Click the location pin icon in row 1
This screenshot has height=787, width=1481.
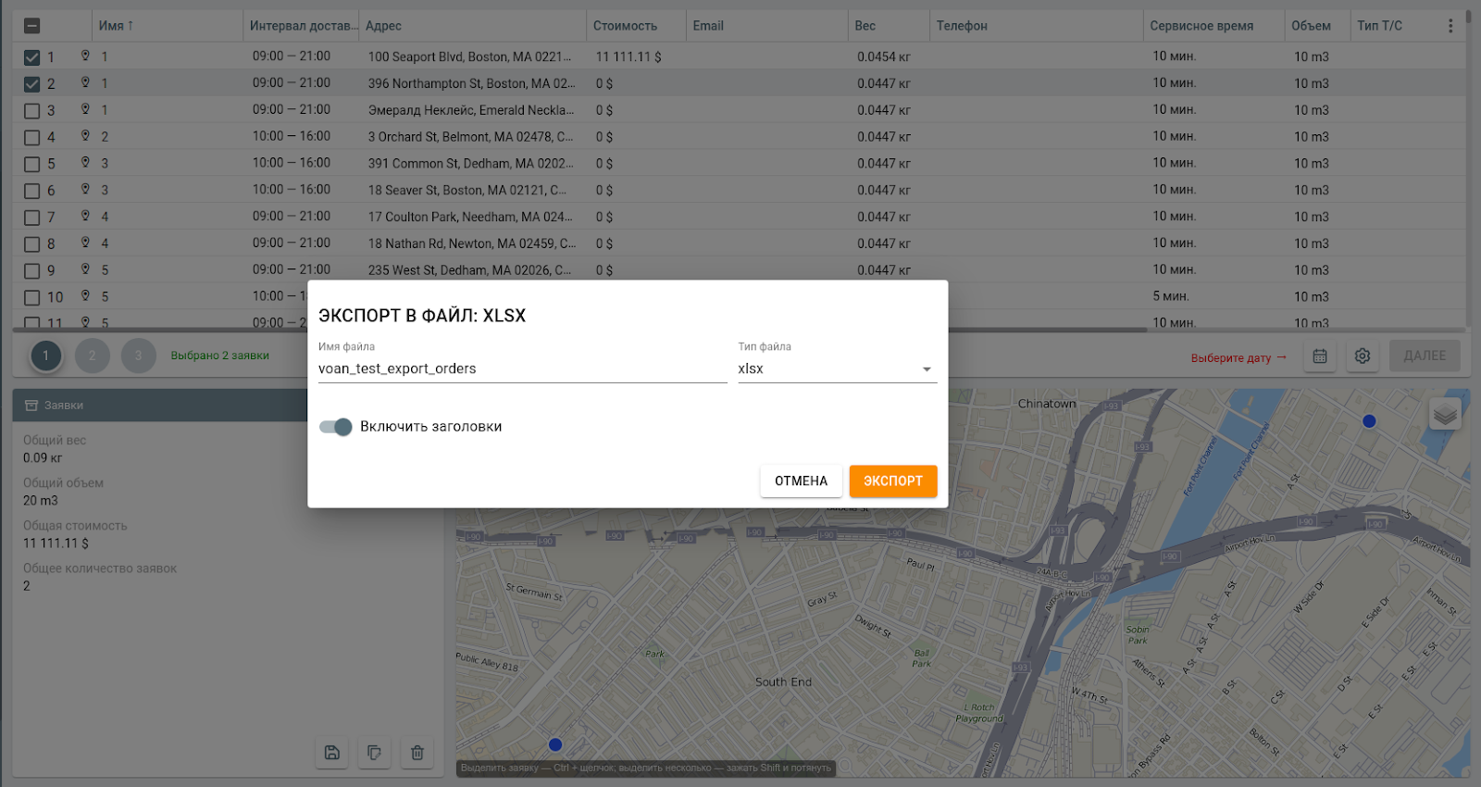85,56
